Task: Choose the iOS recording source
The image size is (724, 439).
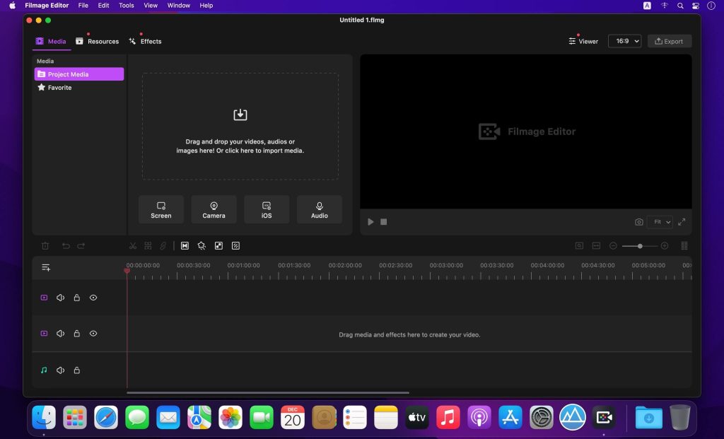Action: pyautogui.click(x=267, y=209)
